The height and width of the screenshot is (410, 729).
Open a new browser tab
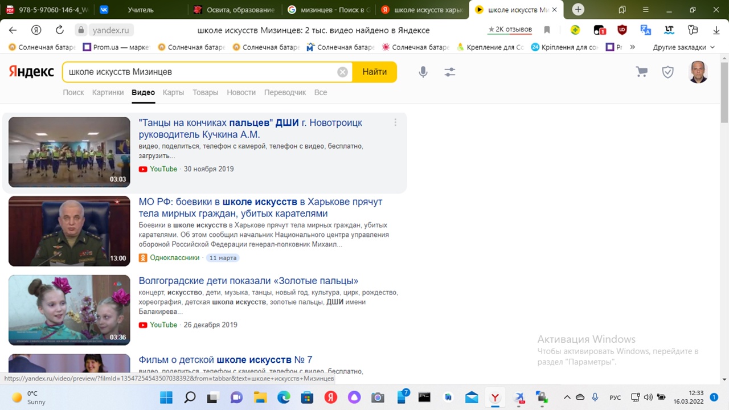(578, 10)
